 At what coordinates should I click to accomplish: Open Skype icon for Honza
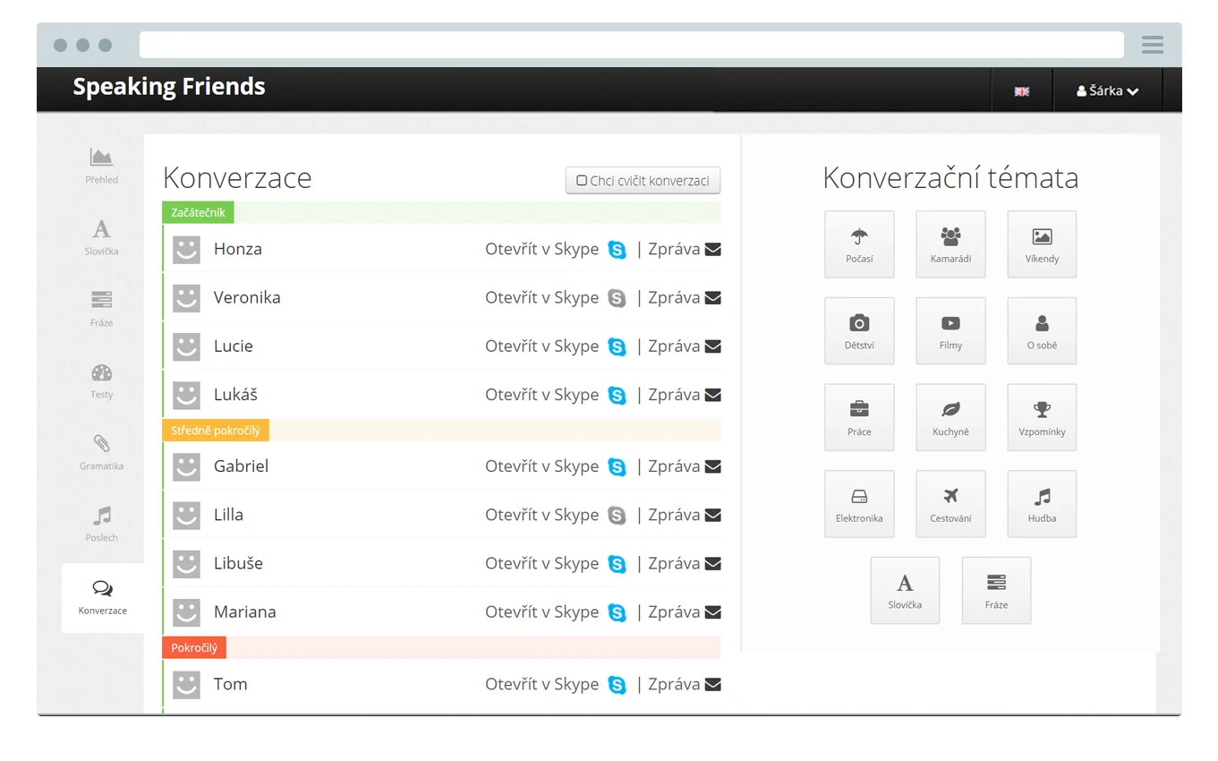pyautogui.click(x=617, y=250)
